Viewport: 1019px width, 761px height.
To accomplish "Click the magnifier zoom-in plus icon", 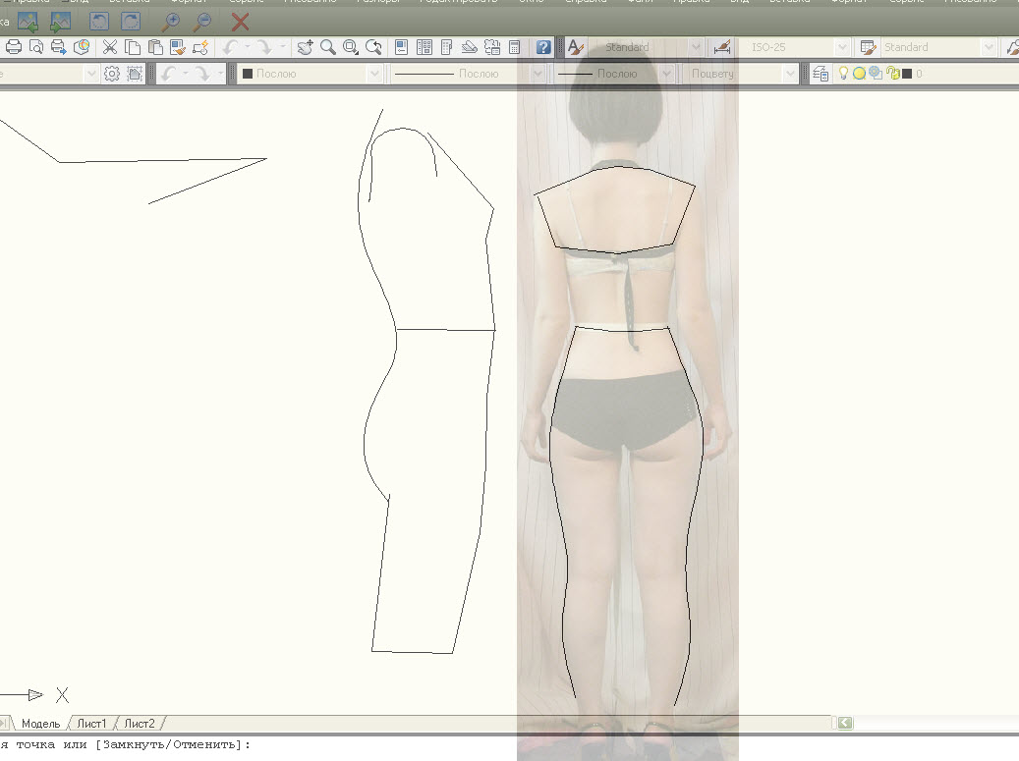I will pos(171,21).
